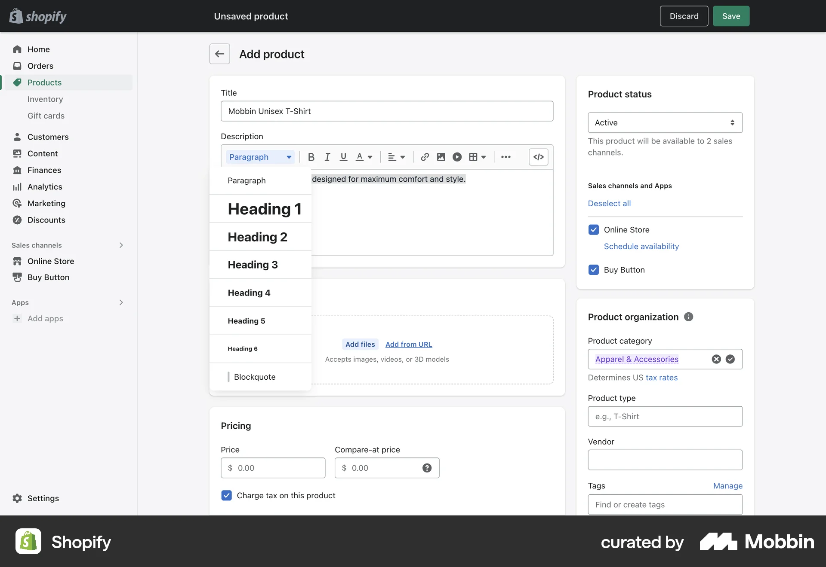Insert an image into the description
Image resolution: width=826 pixels, height=567 pixels.
[441, 157]
